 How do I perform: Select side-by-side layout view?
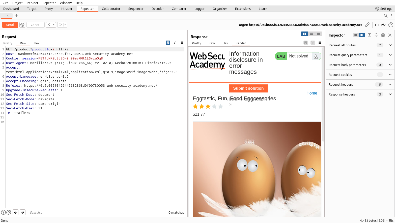tap(304, 34)
